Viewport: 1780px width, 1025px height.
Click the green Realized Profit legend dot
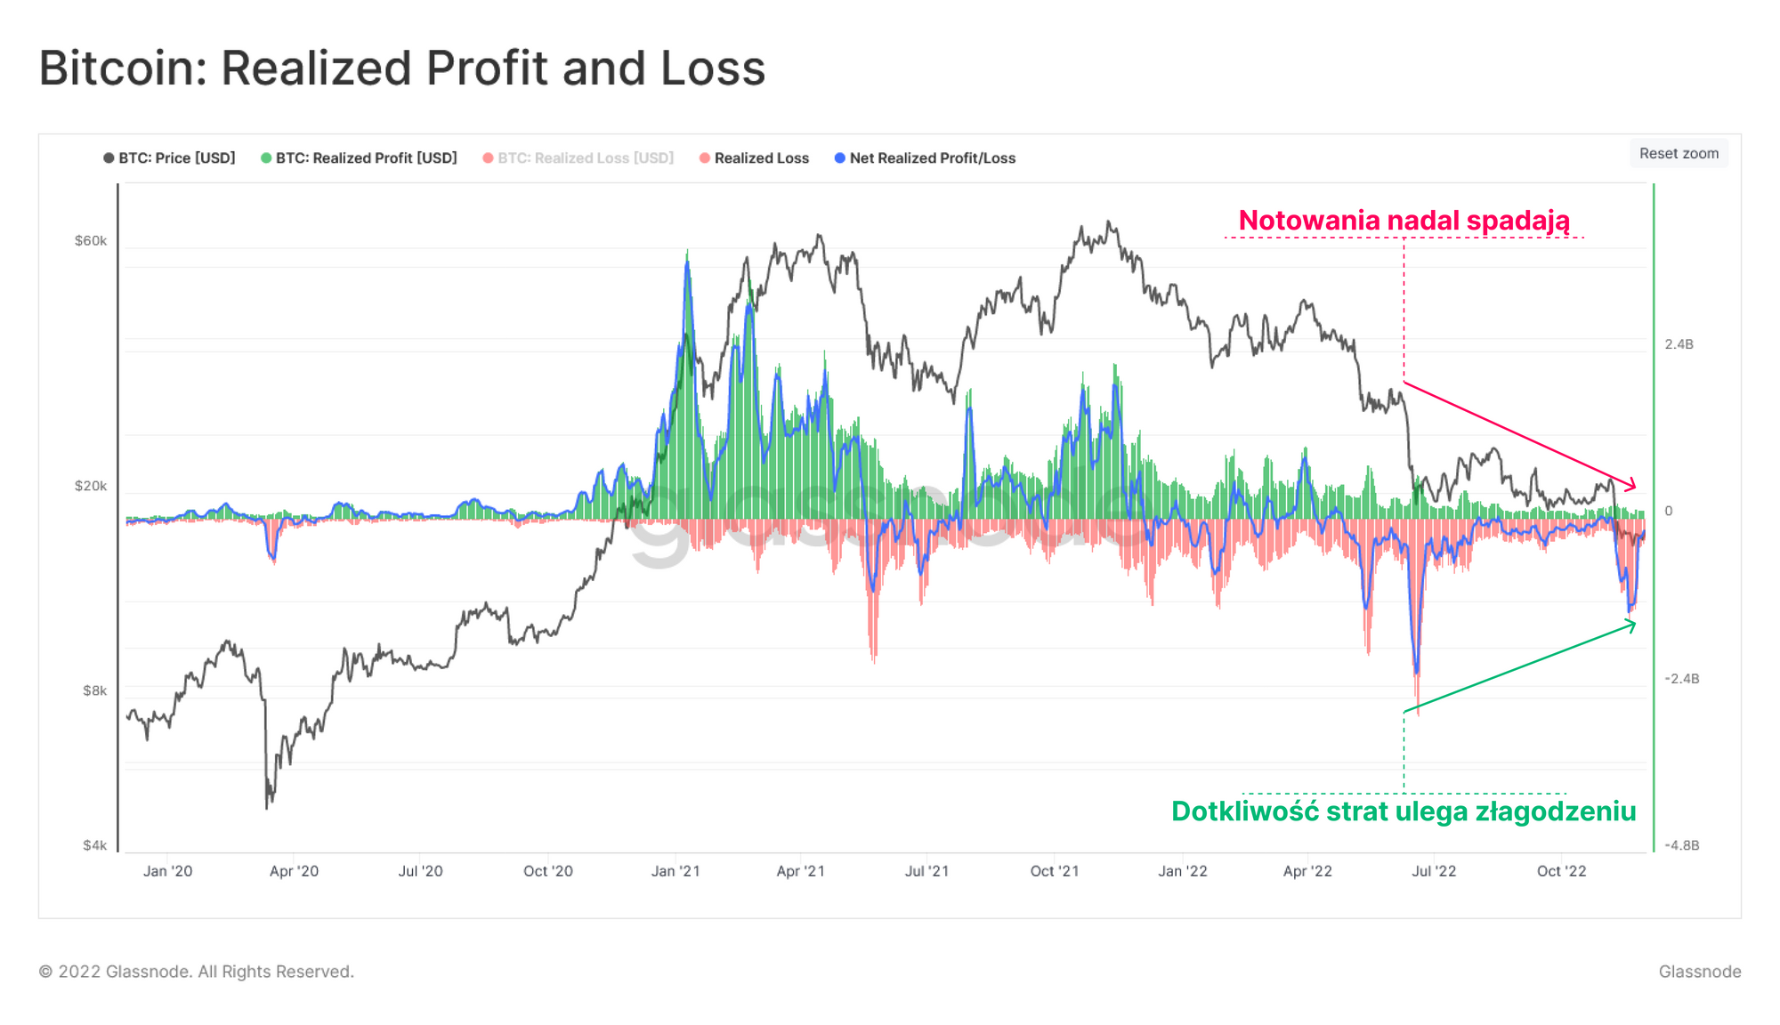click(x=266, y=157)
